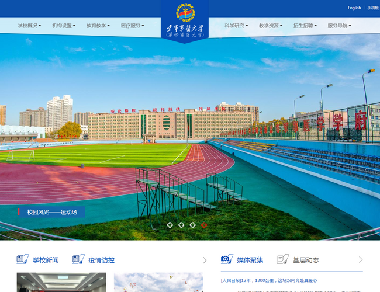Expand the 学校概况 dropdown menu

click(x=29, y=26)
